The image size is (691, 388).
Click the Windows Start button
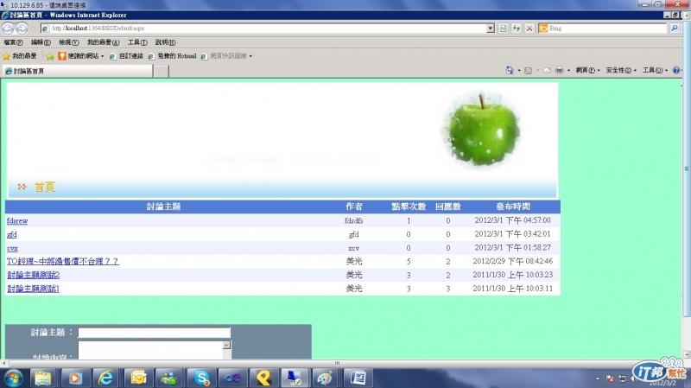13,378
